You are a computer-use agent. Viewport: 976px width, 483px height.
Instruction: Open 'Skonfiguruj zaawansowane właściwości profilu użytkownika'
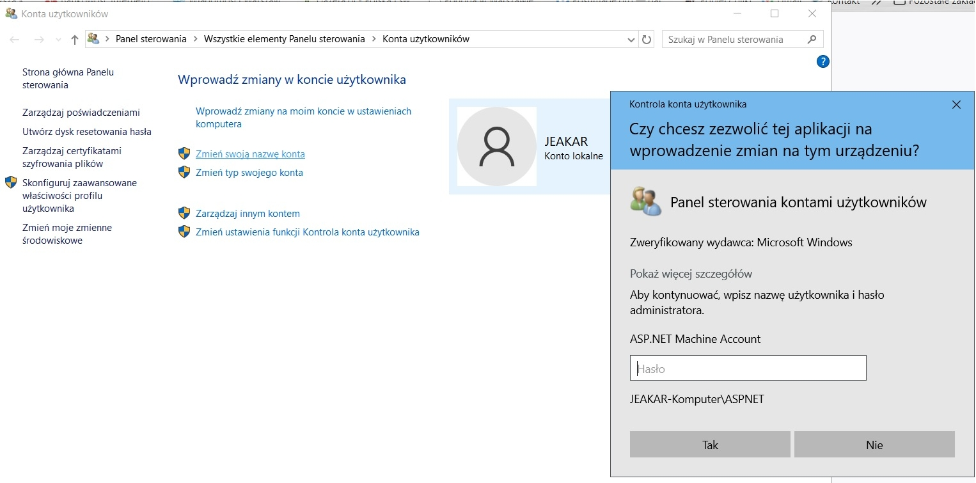coord(79,196)
